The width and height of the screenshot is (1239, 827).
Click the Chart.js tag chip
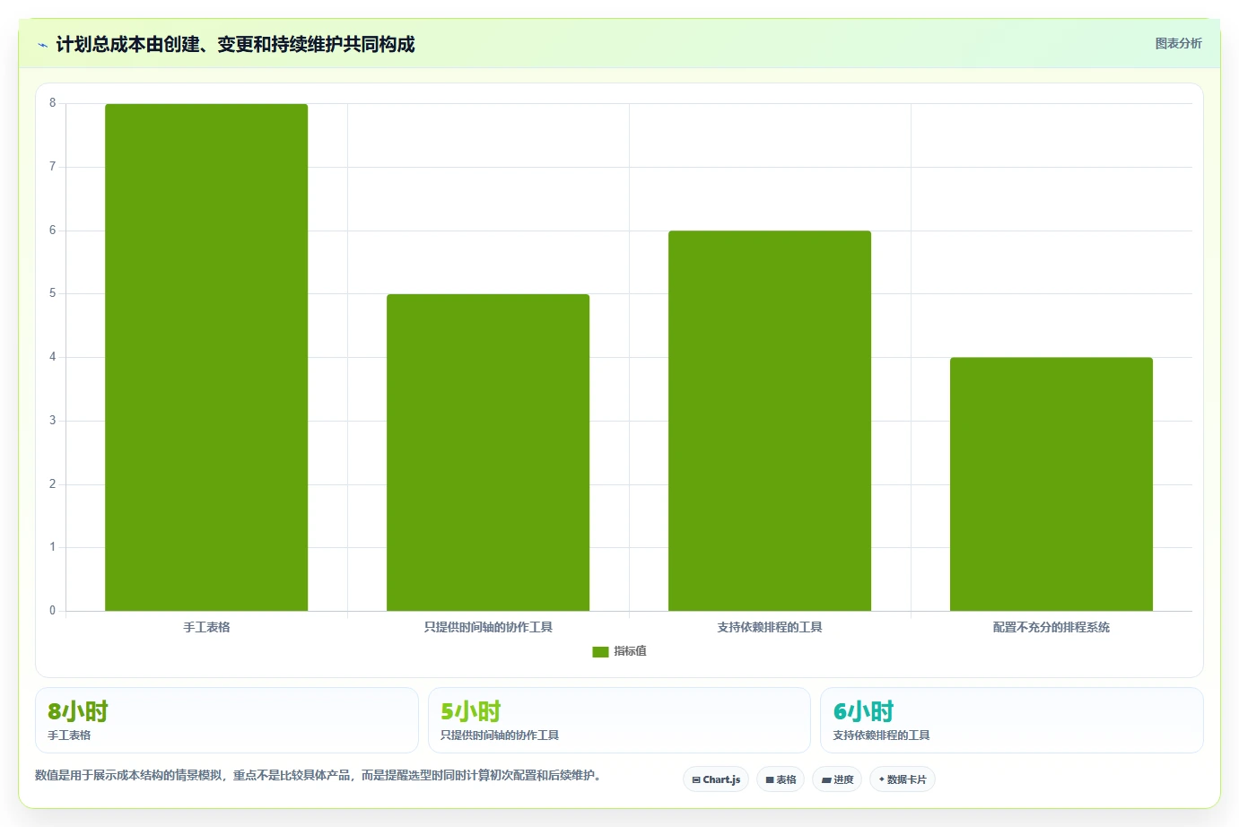716,779
